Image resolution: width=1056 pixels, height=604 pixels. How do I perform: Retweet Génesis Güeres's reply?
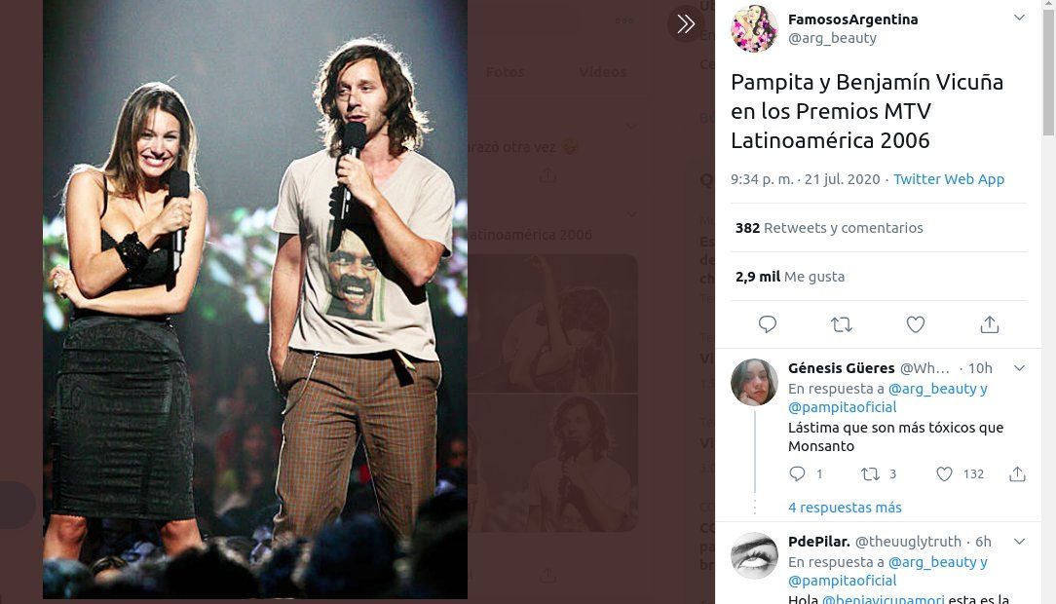click(x=867, y=473)
